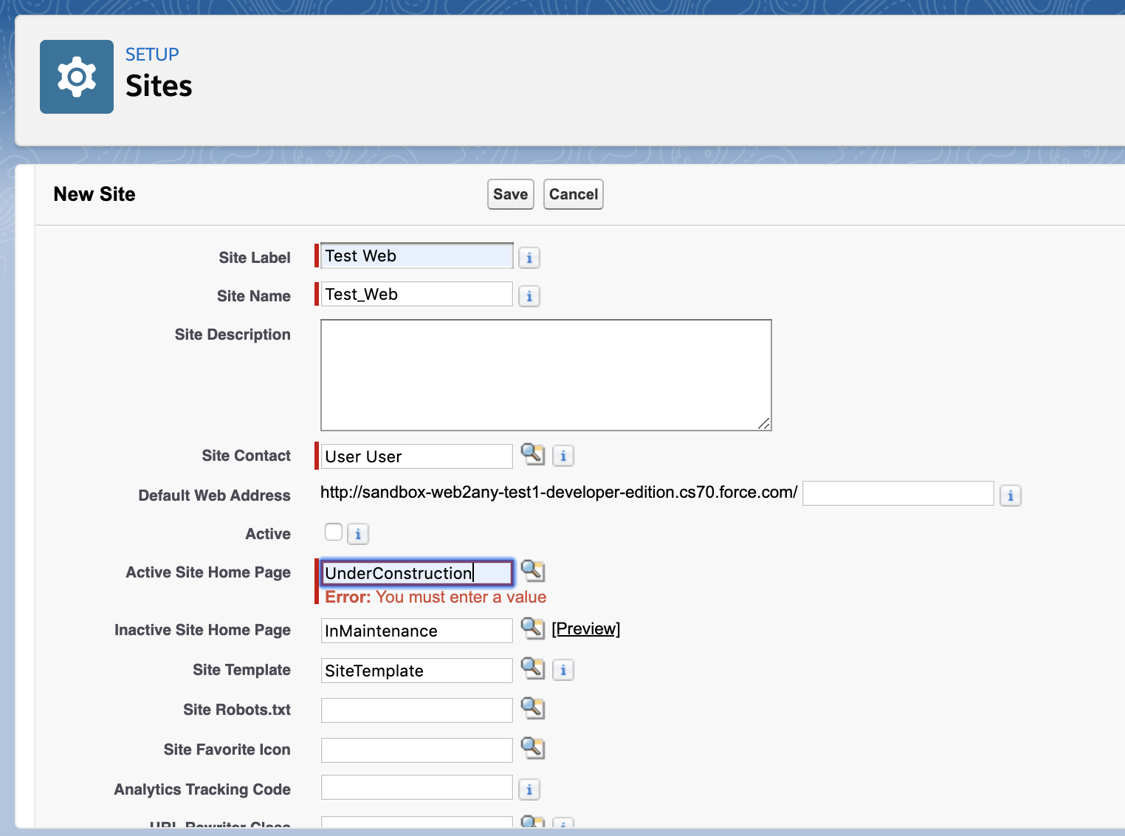Click the 'Default Web Address' label

point(215,496)
